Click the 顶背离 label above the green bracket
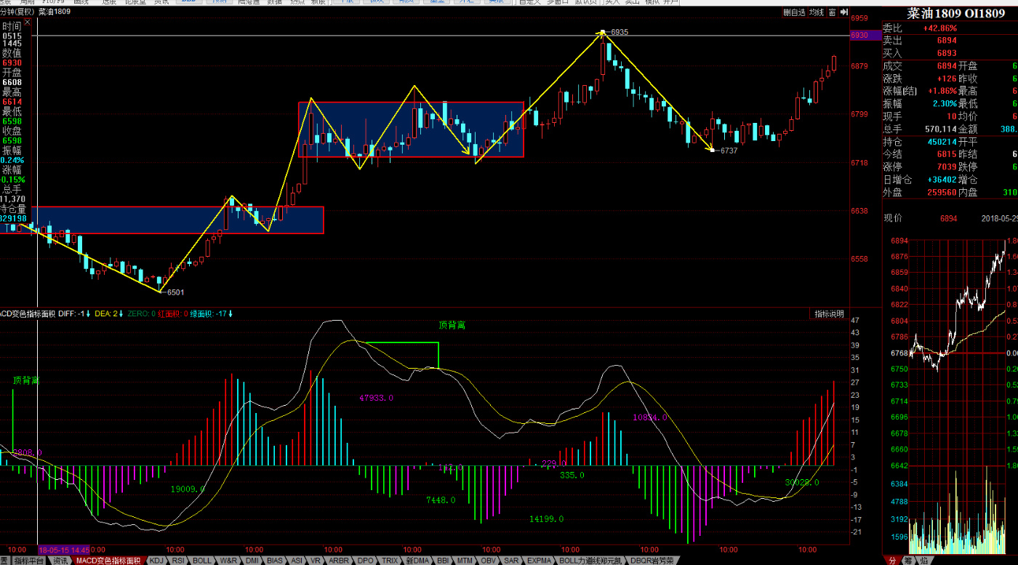This screenshot has height=565, width=1018. pyautogui.click(x=452, y=326)
